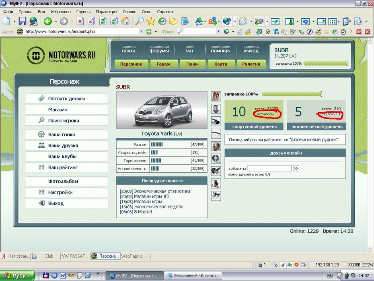
Task: Expand the search box dropdown arrow
Action: click(x=219, y=31)
